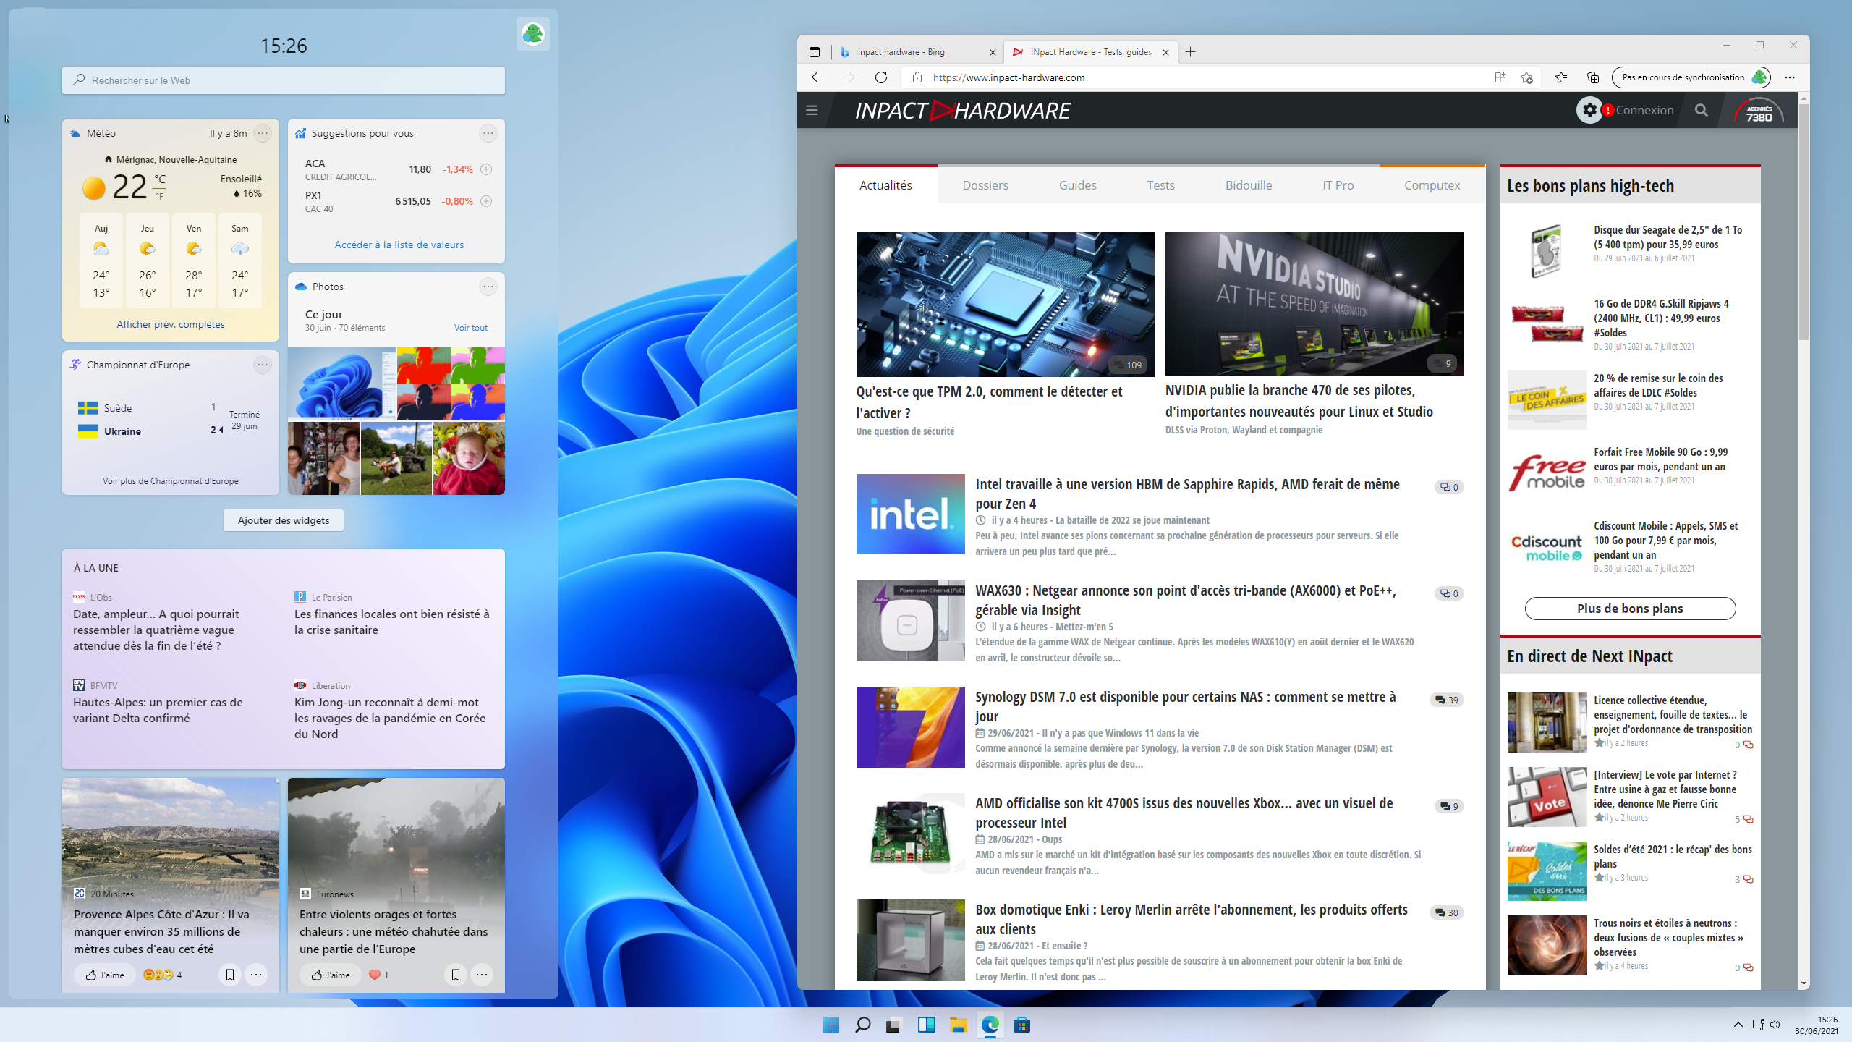The height and width of the screenshot is (1042, 1852).
Task: Open Widgets from the taskbar
Action: [926, 1025]
